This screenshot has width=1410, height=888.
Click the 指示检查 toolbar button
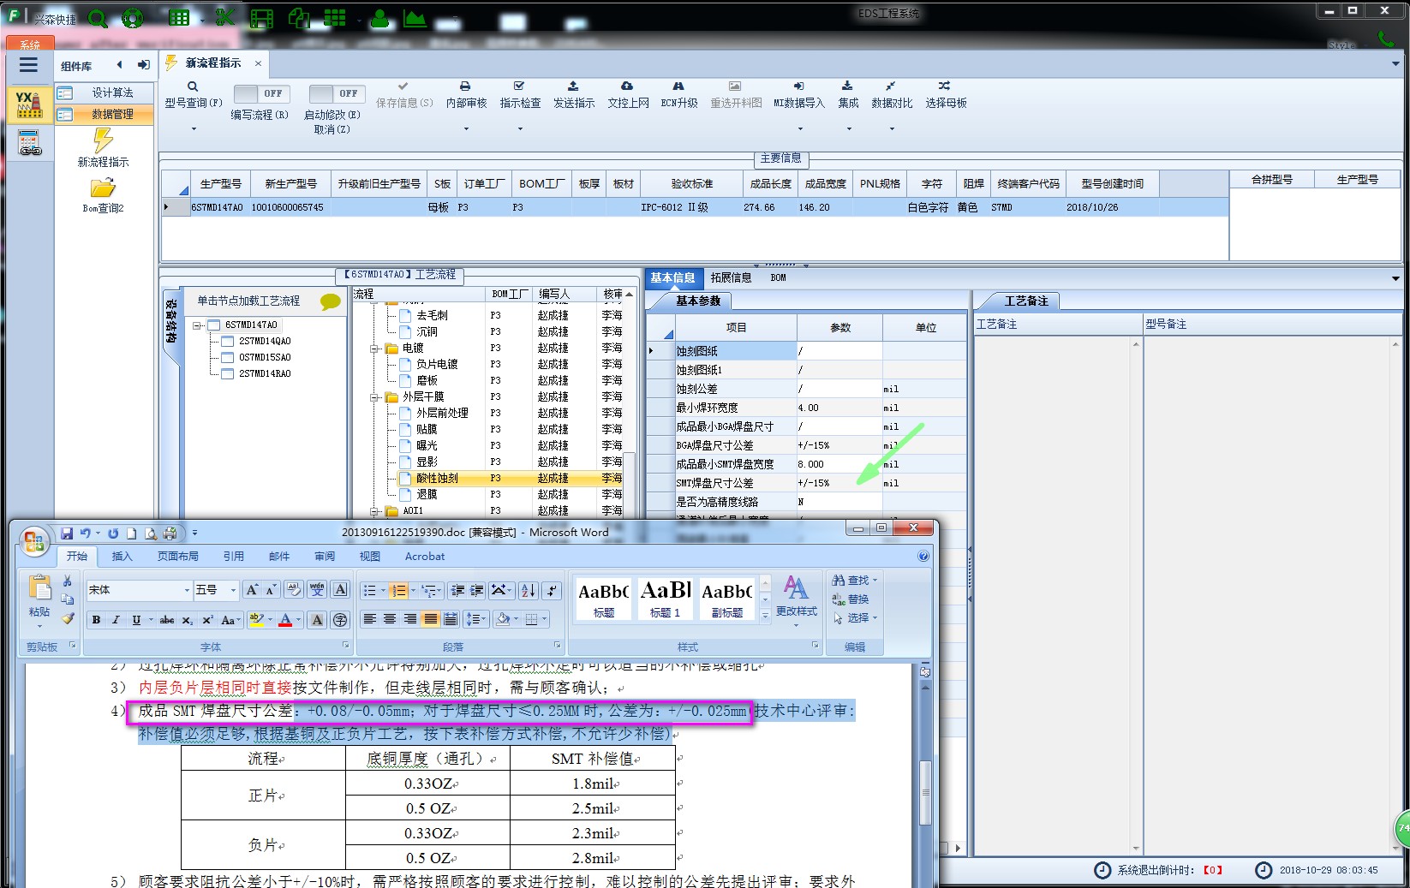pyautogui.click(x=520, y=94)
